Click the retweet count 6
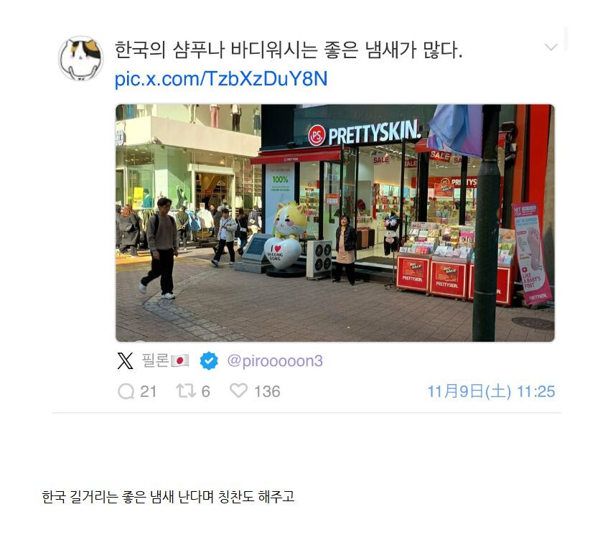This screenshot has width=608, height=550. (x=205, y=392)
